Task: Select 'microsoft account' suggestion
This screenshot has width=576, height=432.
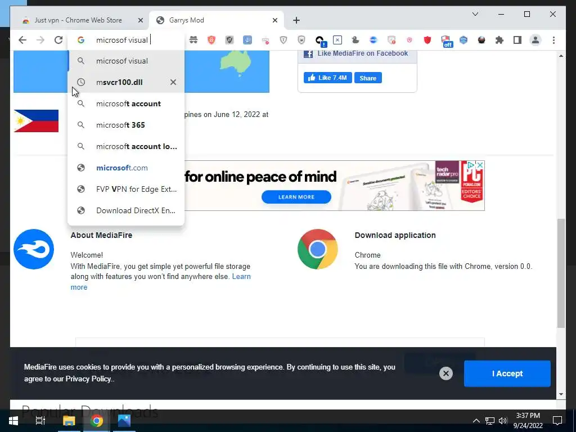Action: (126, 103)
